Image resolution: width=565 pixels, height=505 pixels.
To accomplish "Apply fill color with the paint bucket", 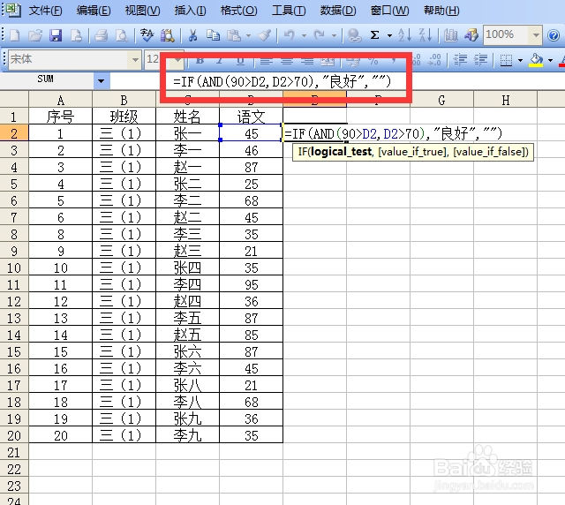I will [536, 60].
